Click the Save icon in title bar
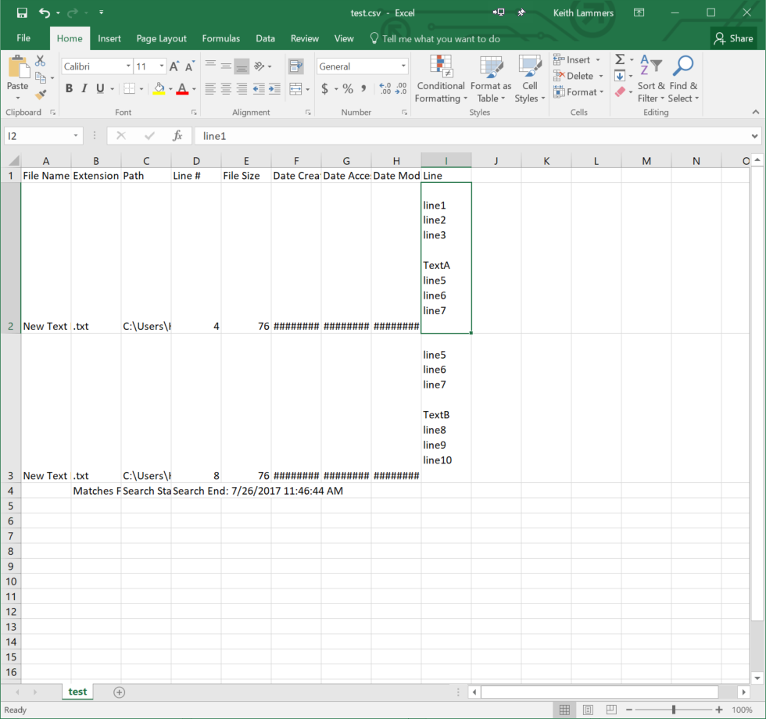Viewport: 766px width, 719px height. [21, 13]
